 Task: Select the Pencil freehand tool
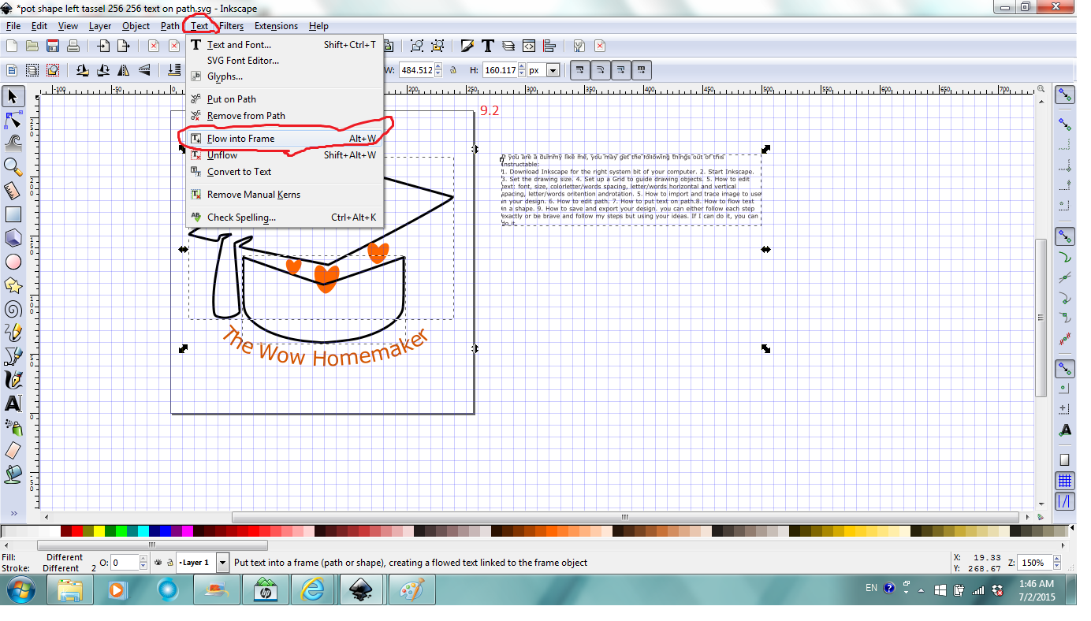[13, 332]
